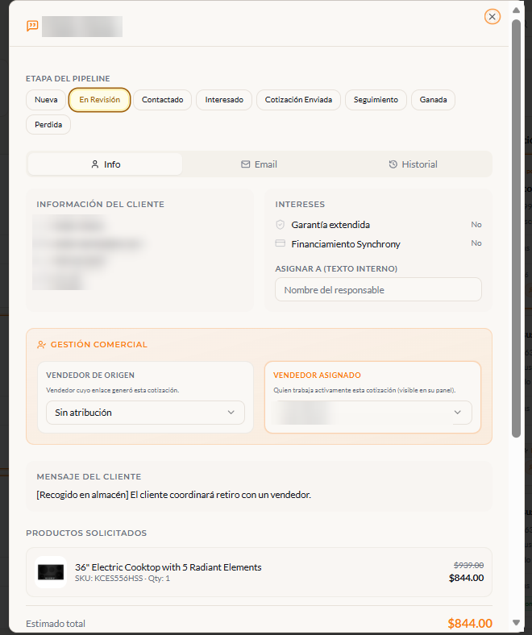532x635 pixels.
Task: Select the En Revisión pipeline stage
Action: coord(100,100)
